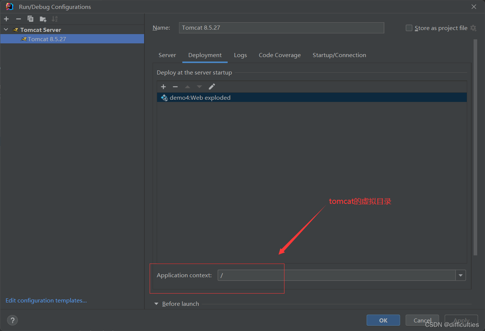Click the Tomcat Server node icon
The width and height of the screenshot is (485, 331).
pos(16,30)
